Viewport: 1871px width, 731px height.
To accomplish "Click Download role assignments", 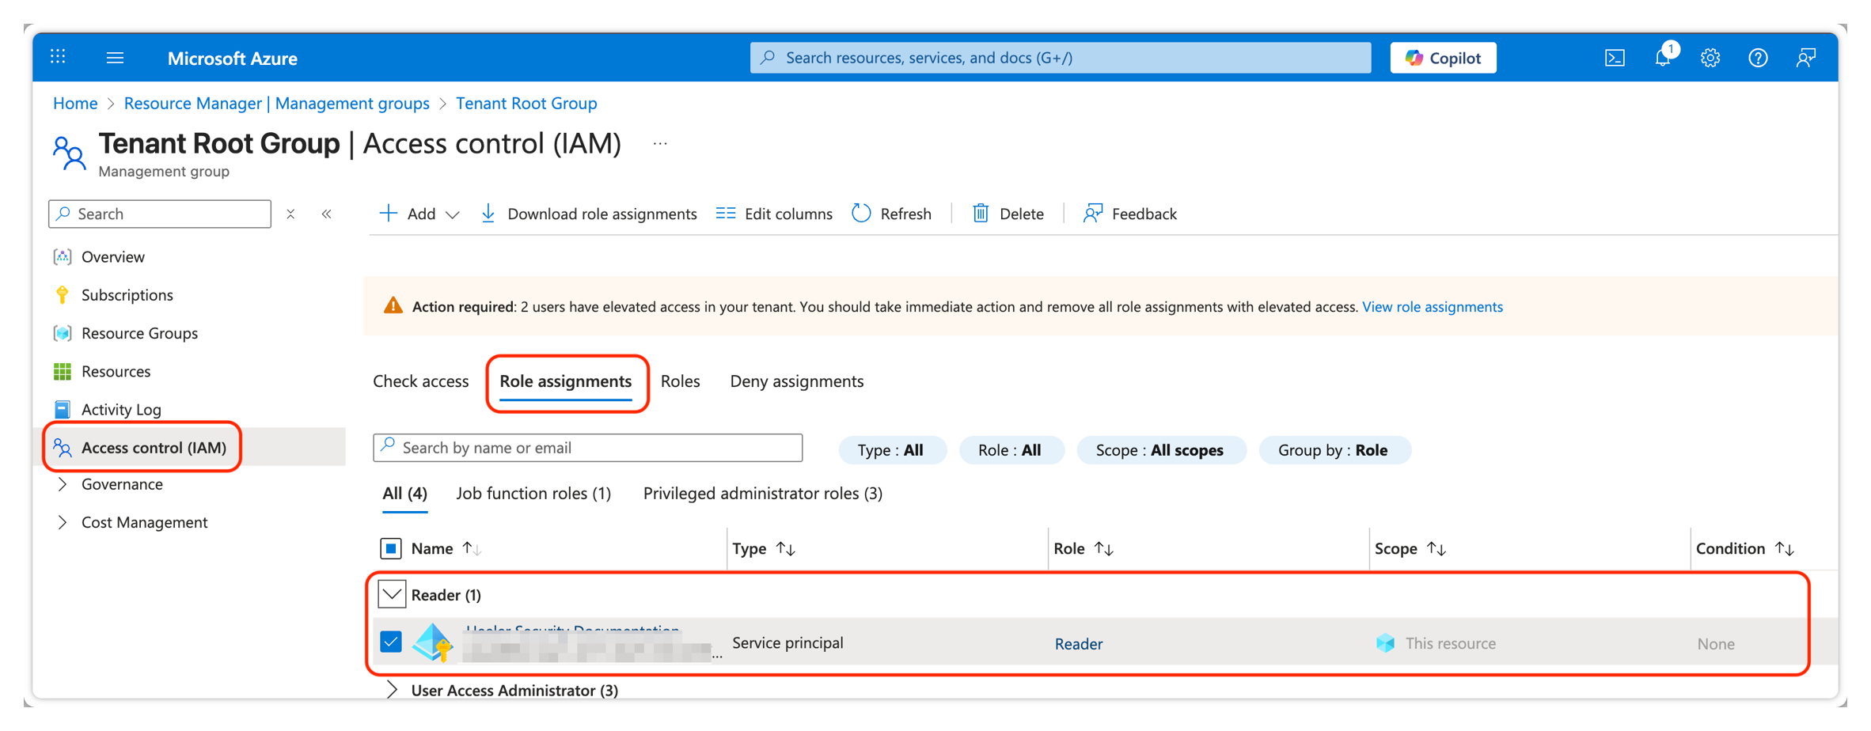I will point(589,214).
